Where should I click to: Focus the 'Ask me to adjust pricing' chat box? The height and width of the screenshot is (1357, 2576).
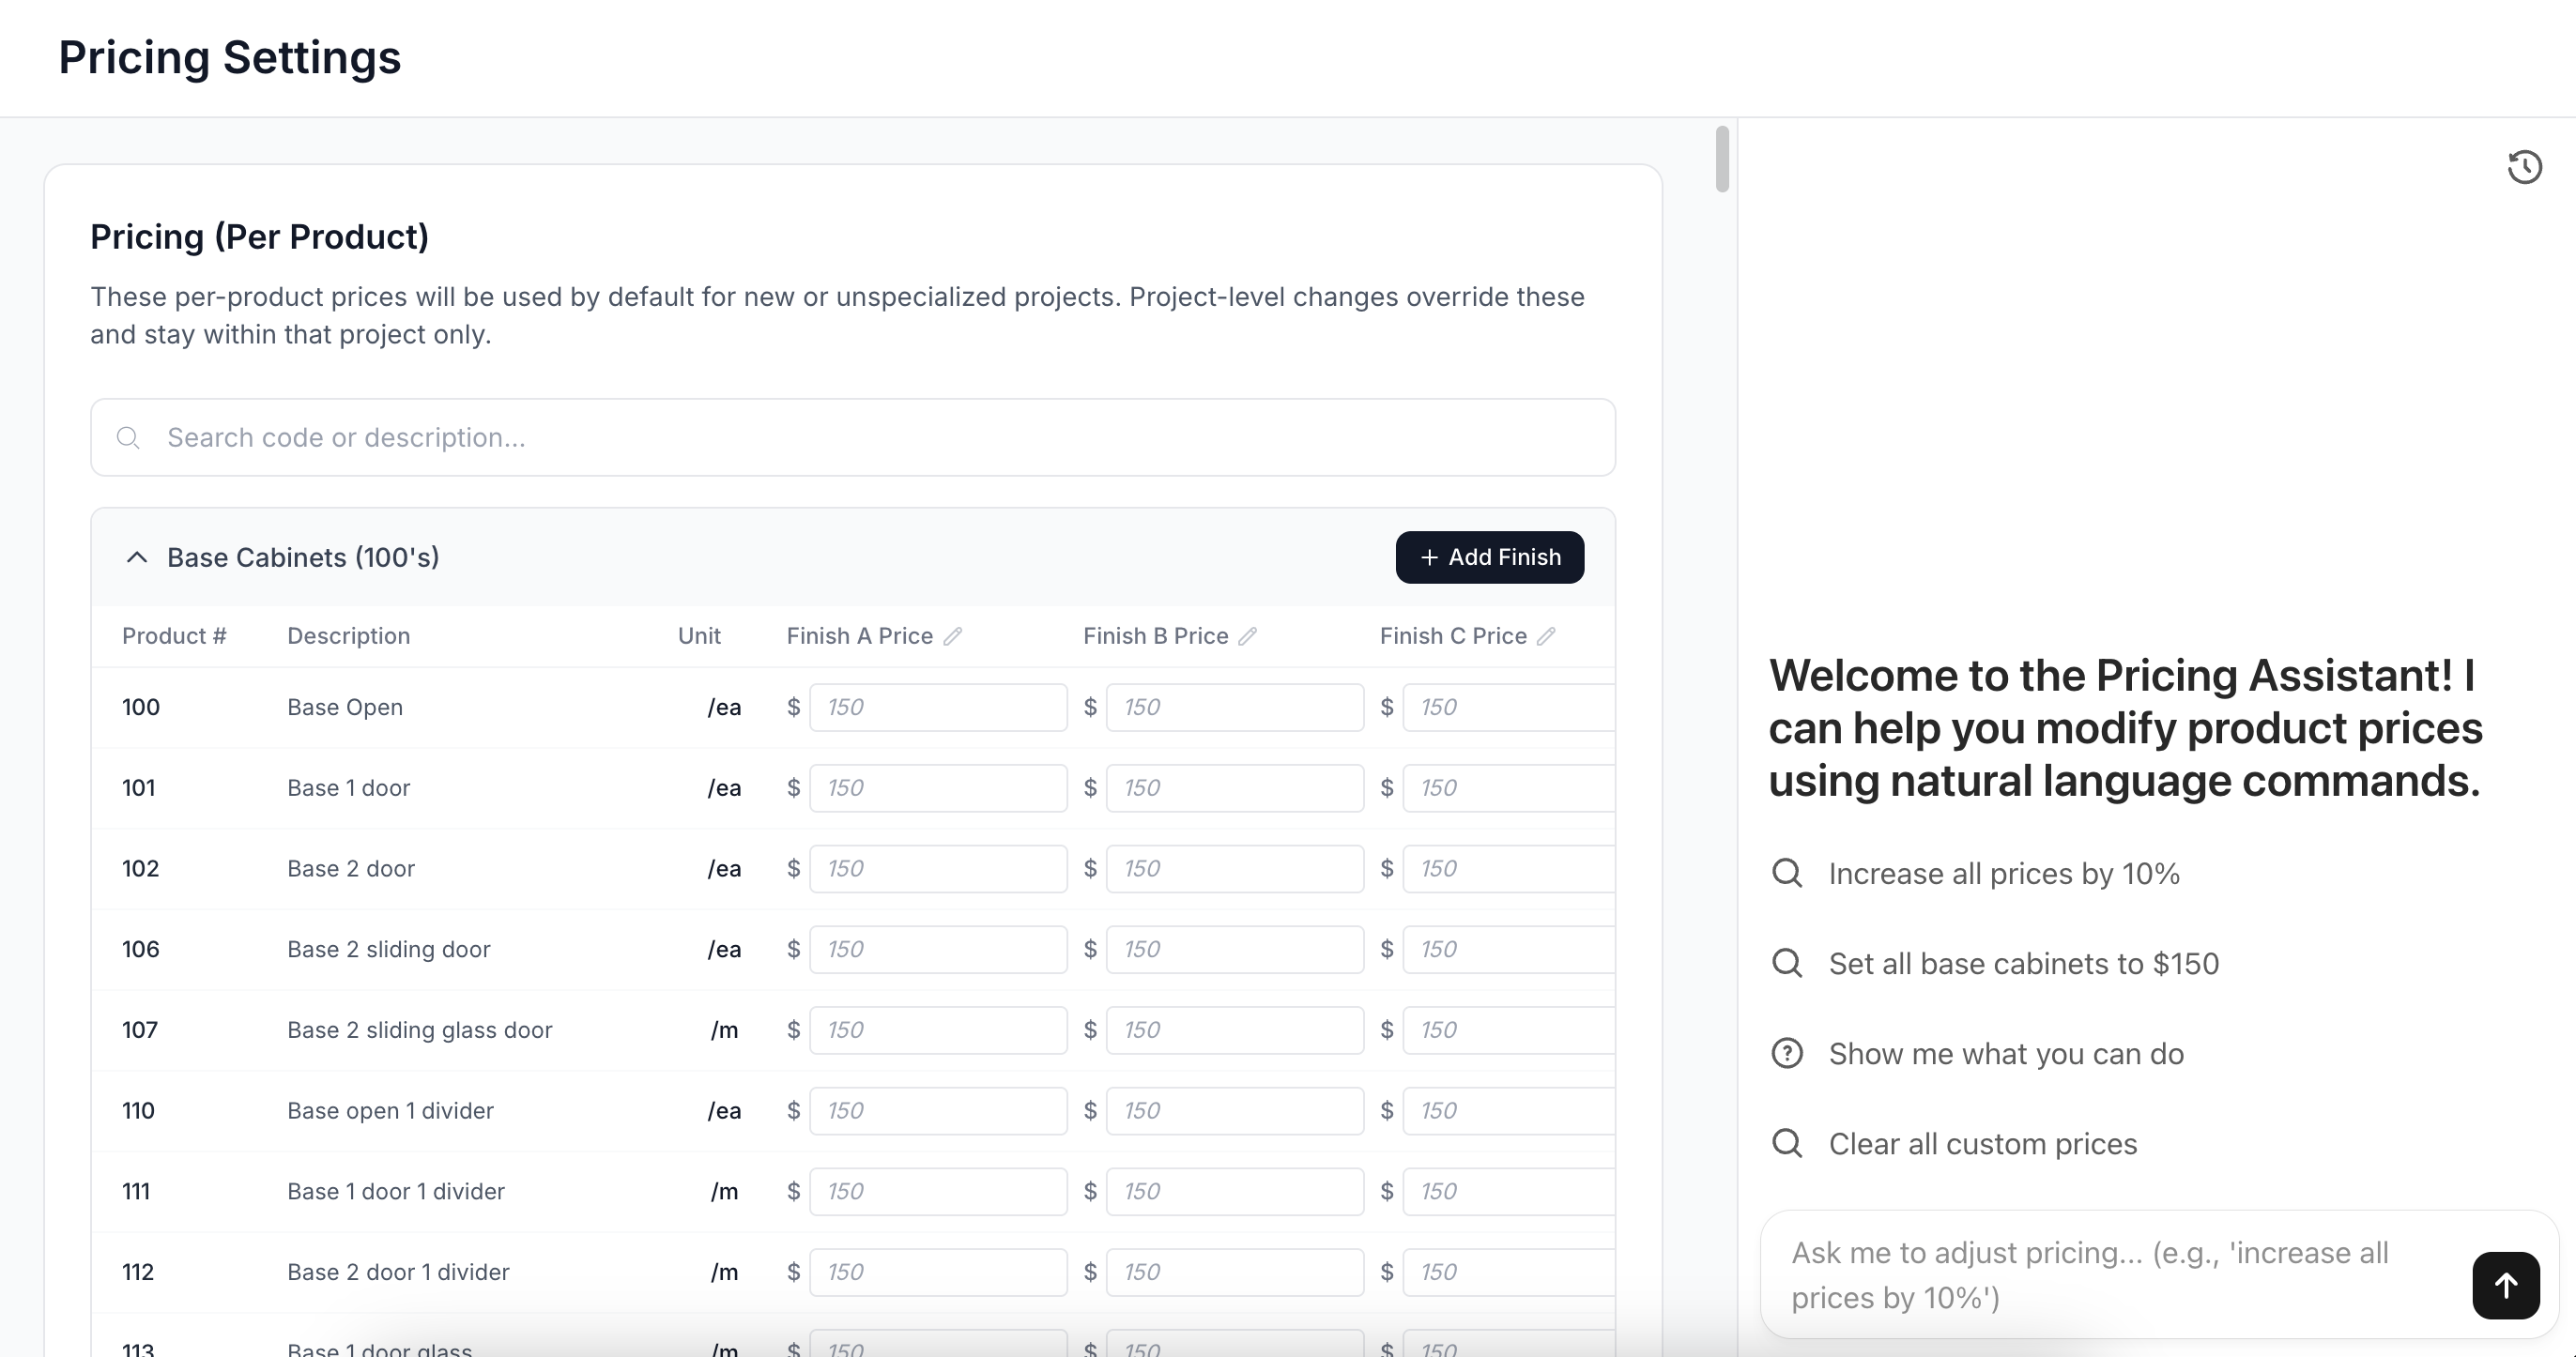(x=2100, y=1274)
